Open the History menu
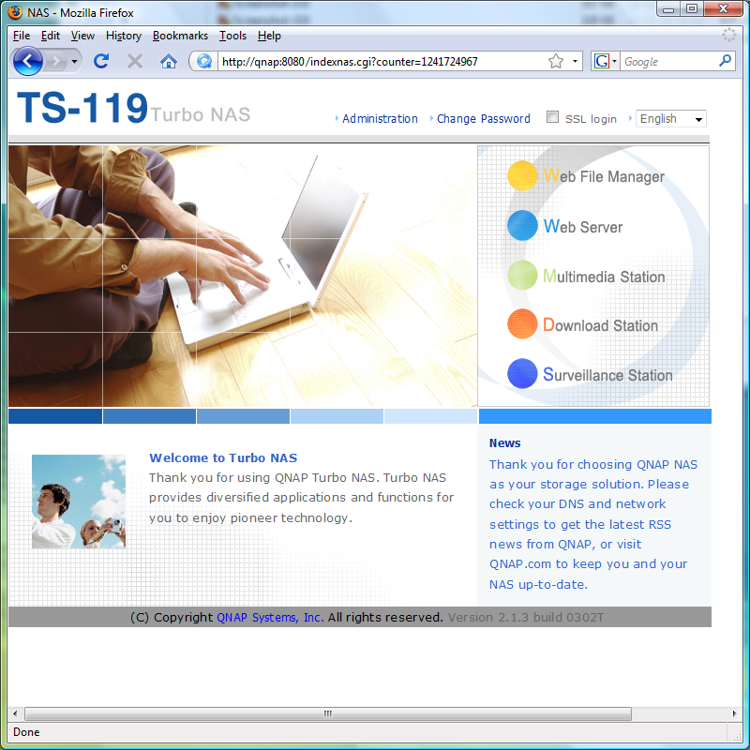Viewport: 750px width, 750px height. 124,36
